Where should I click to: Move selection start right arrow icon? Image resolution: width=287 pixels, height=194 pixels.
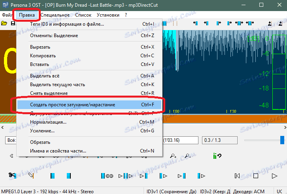(x=206, y=23)
